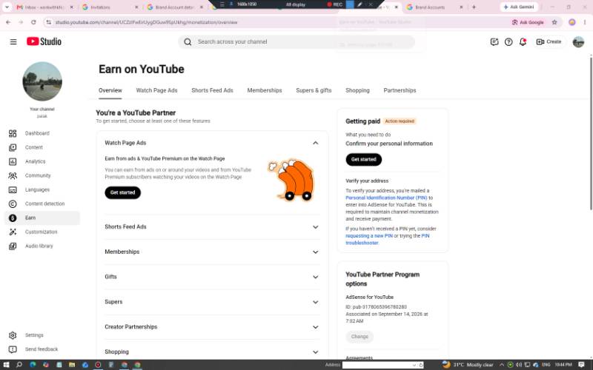Open the PIN troubleshooter link
The height and width of the screenshot is (370, 593).
[387, 239]
